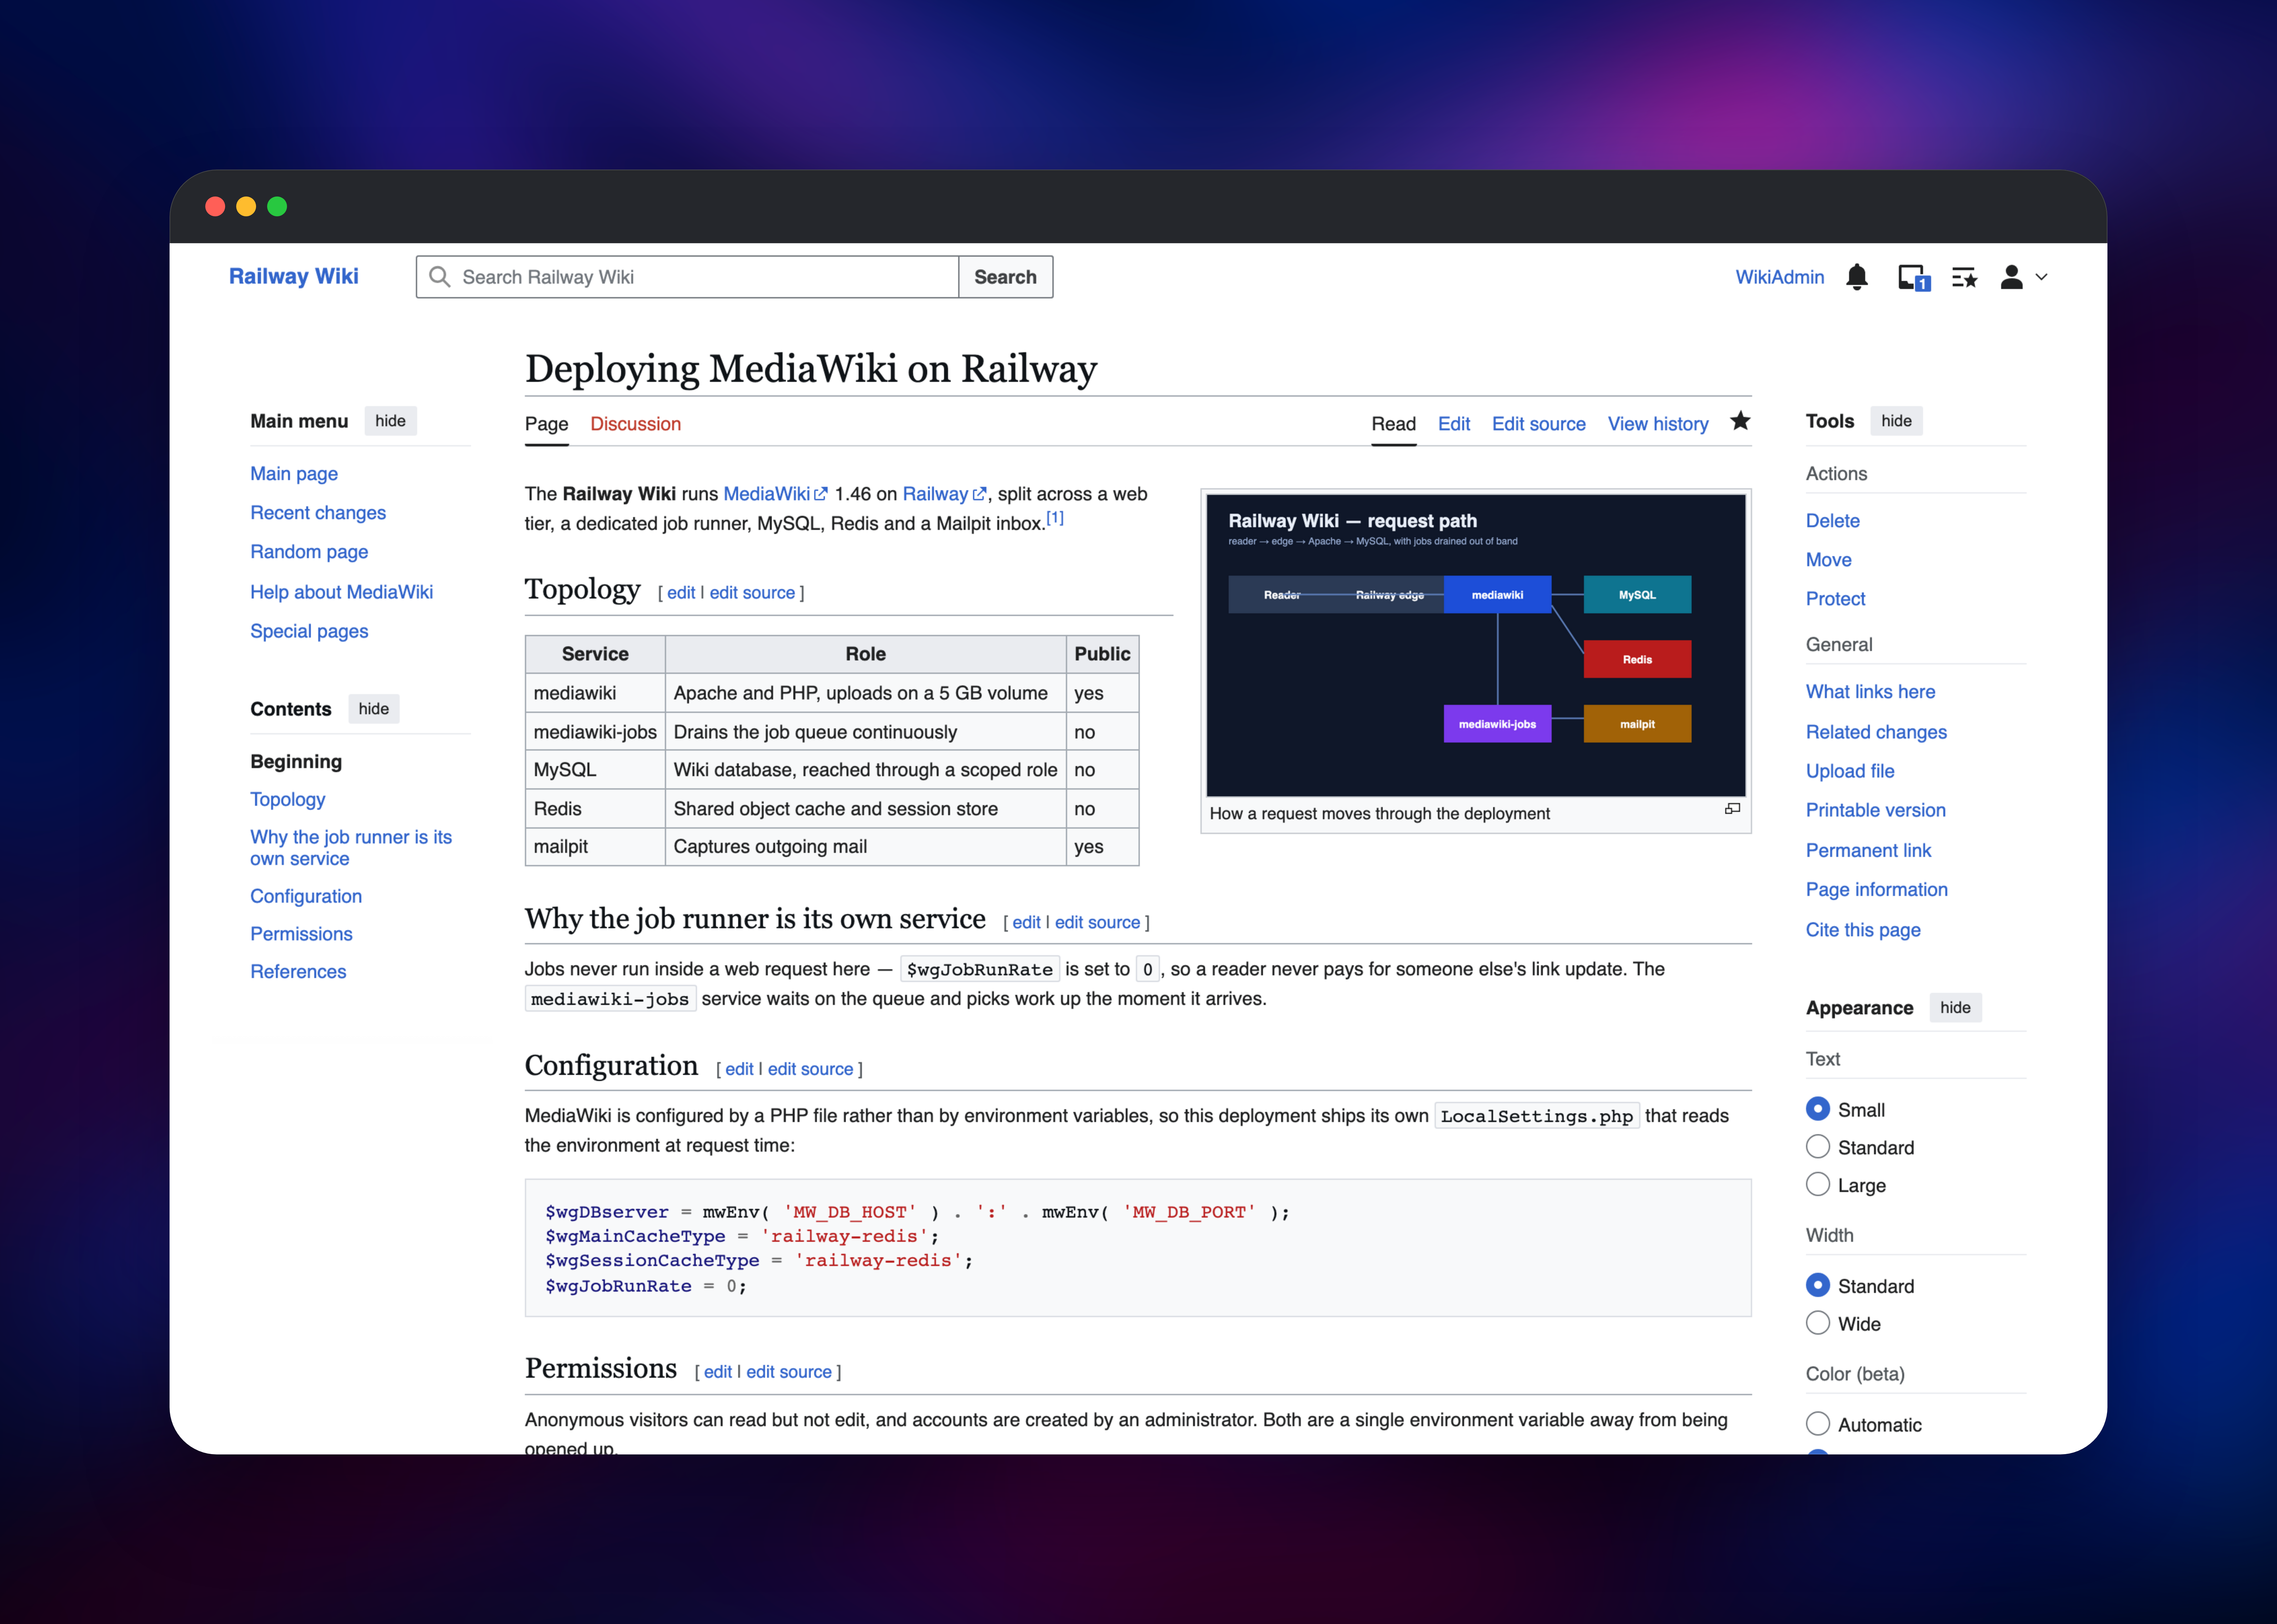
Task: Click 'edit source' beside the Permissions heading
Action: (789, 1372)
